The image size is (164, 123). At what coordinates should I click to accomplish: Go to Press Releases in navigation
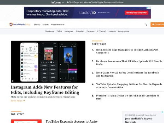coord(57,25)
